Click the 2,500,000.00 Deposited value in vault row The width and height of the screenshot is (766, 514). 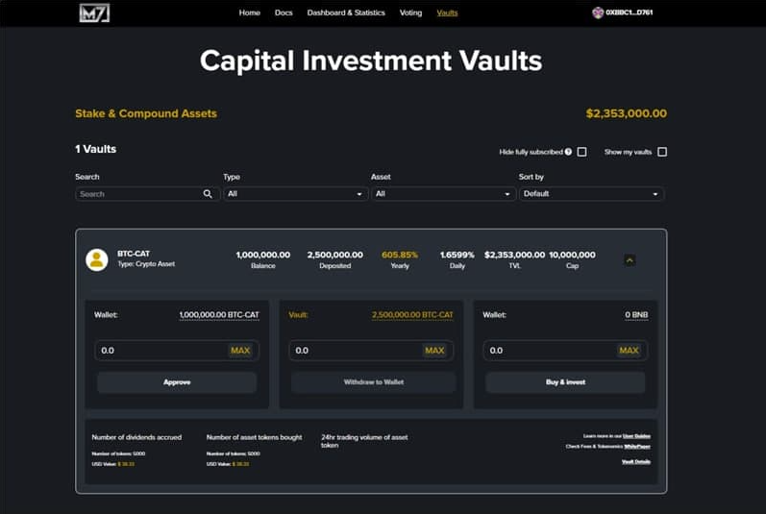point(334,255)
